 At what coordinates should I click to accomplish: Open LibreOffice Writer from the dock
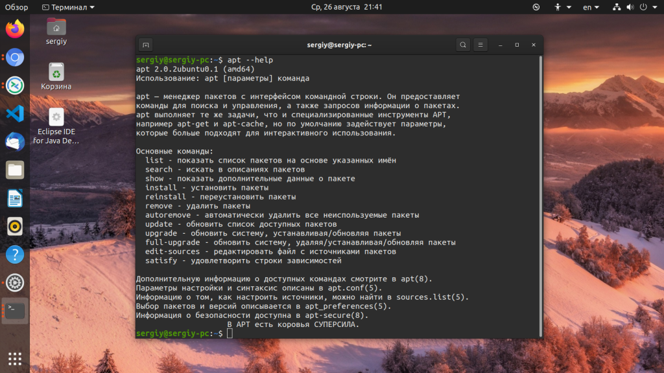pos(15,198)
